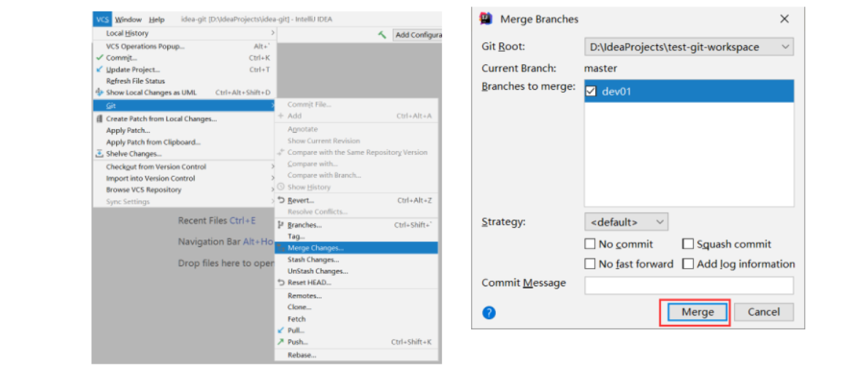Click the master current branch text
853x371 pixels.
[x=600, y=69]
